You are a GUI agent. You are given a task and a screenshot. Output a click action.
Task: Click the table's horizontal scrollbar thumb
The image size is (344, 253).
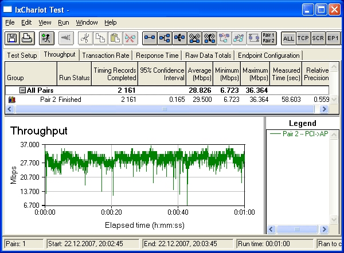(x=165, y=109)
